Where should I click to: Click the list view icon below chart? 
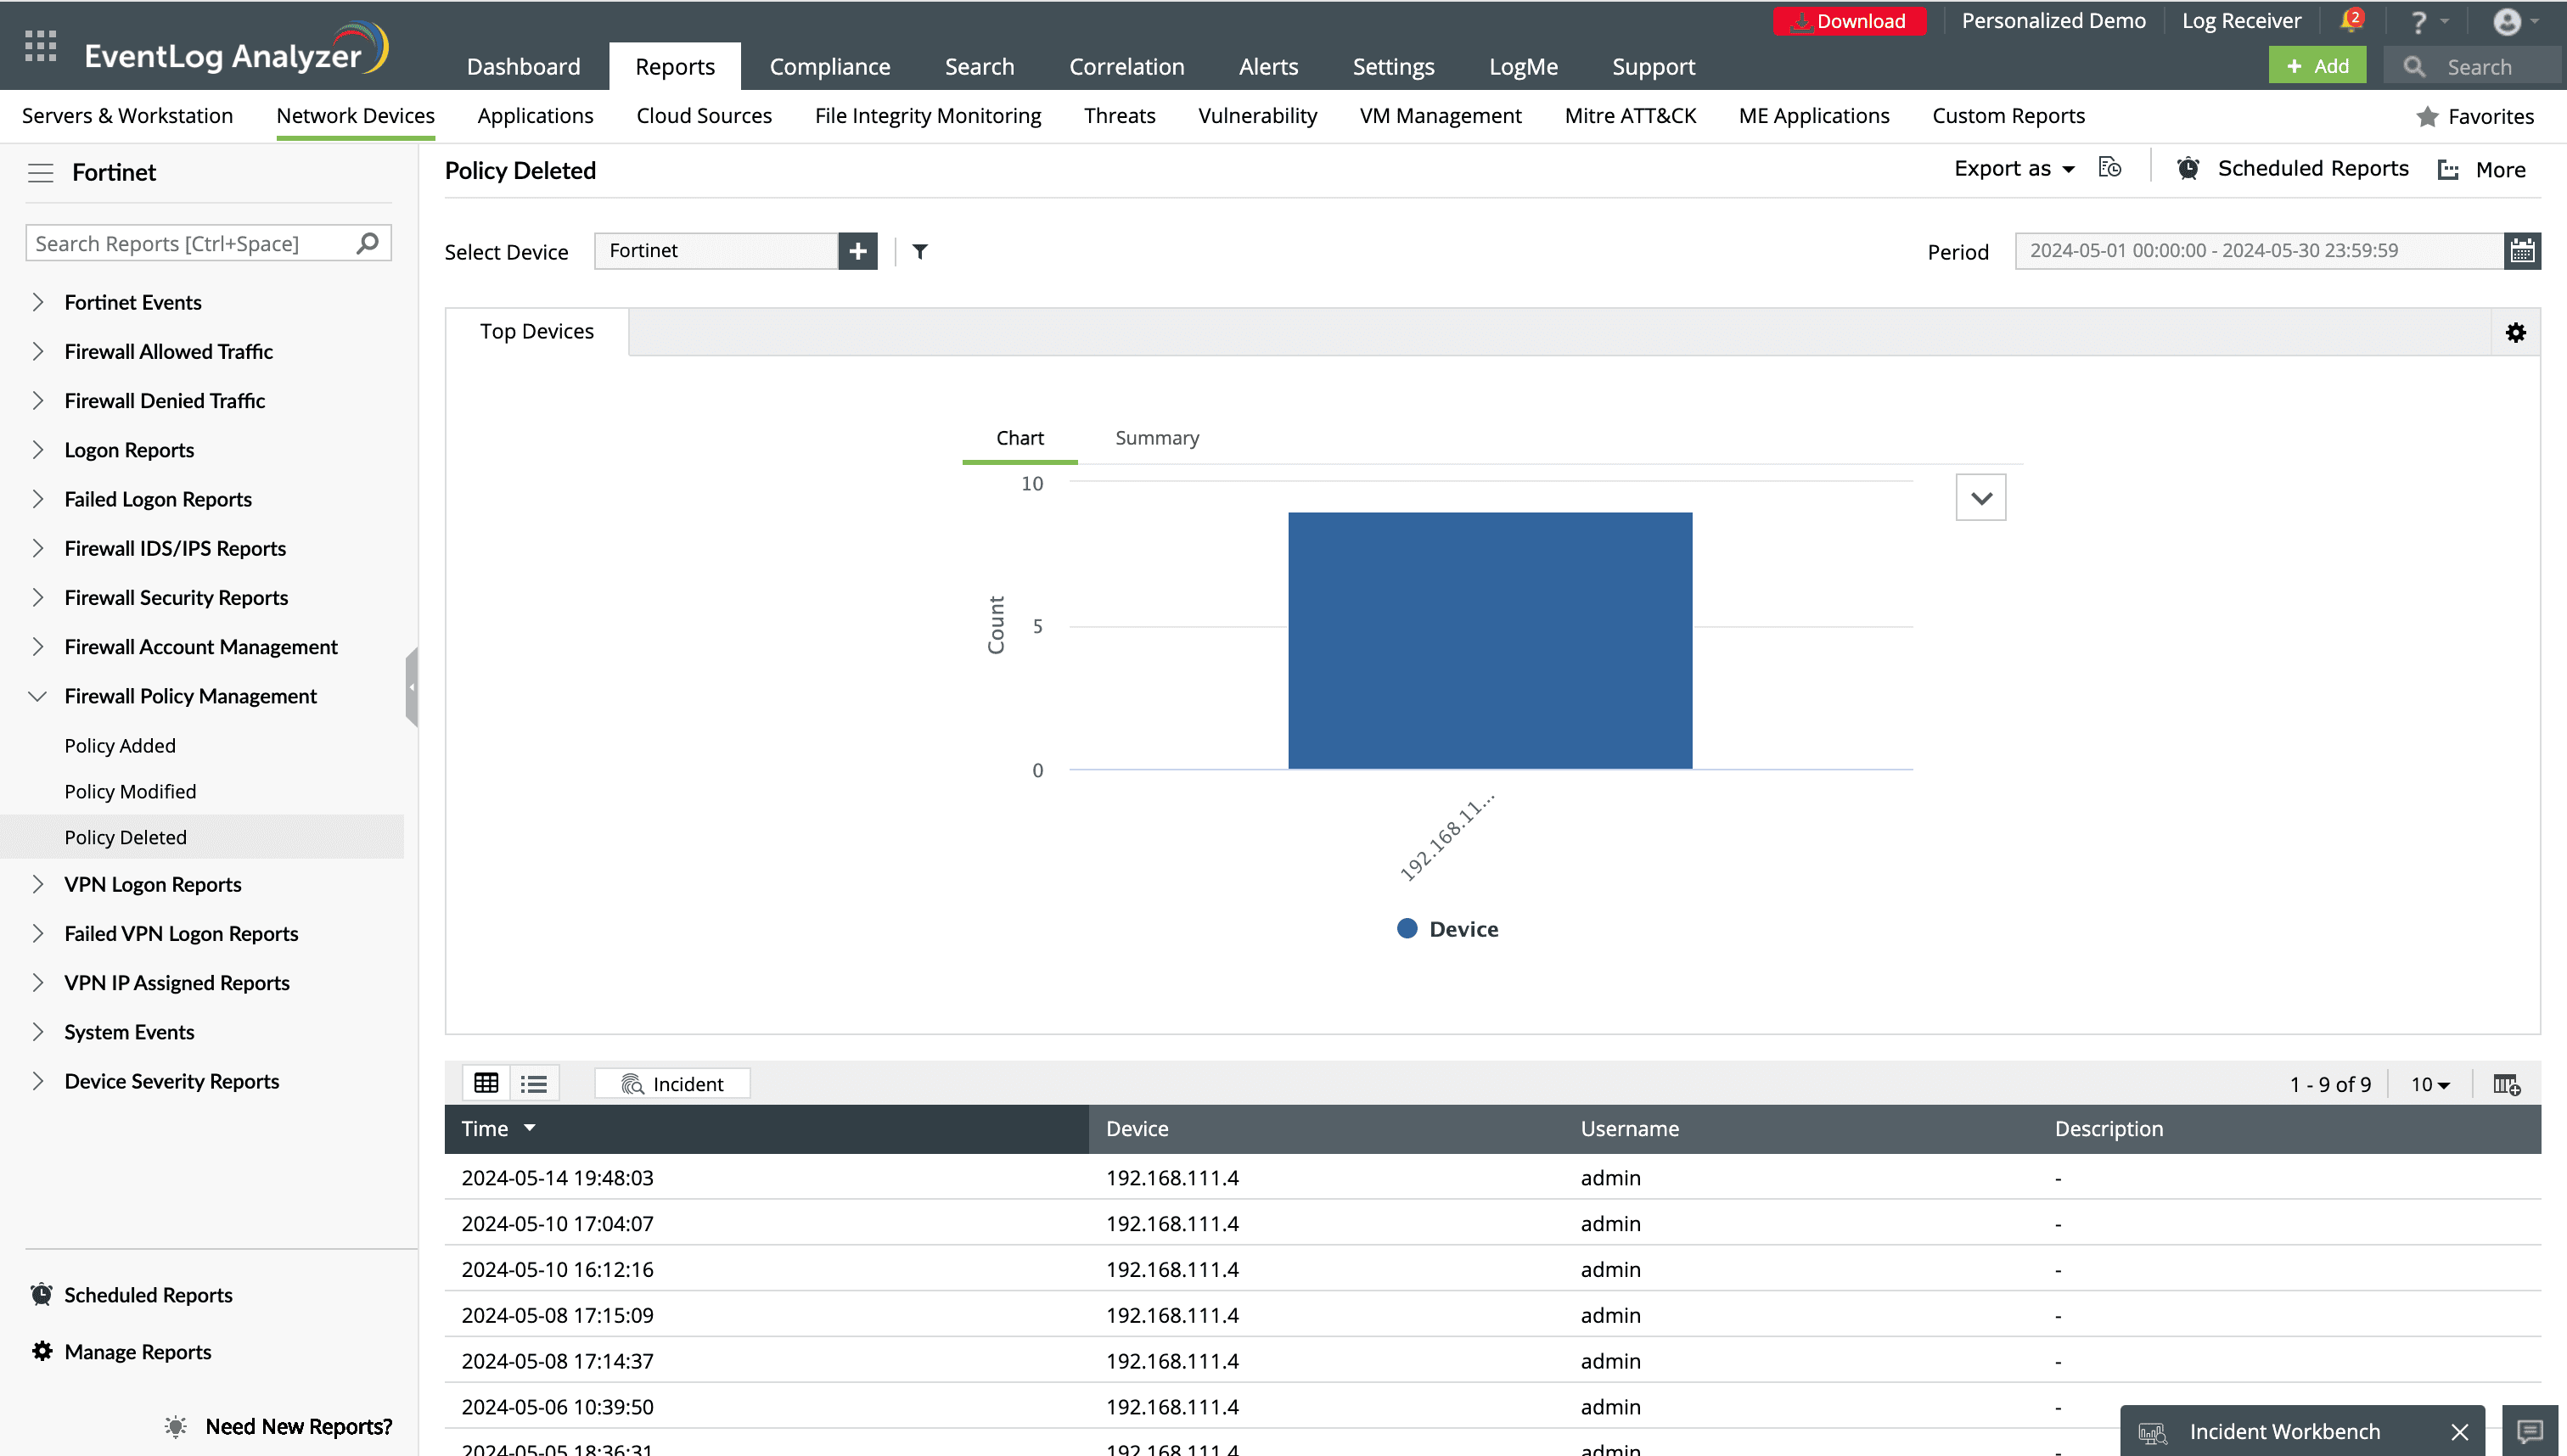click(532, 1083)
